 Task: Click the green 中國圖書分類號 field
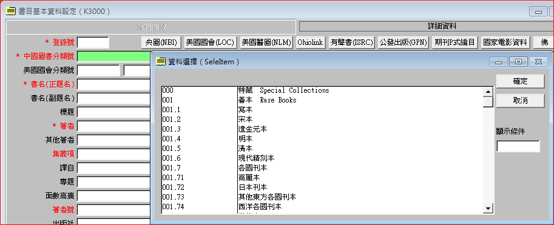(x=113, y=56)
